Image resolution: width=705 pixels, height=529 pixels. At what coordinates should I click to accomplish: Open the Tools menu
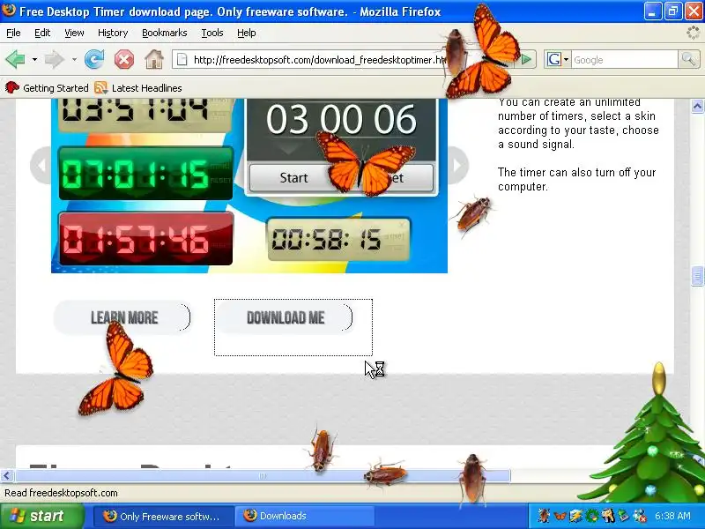pos(212,33)
